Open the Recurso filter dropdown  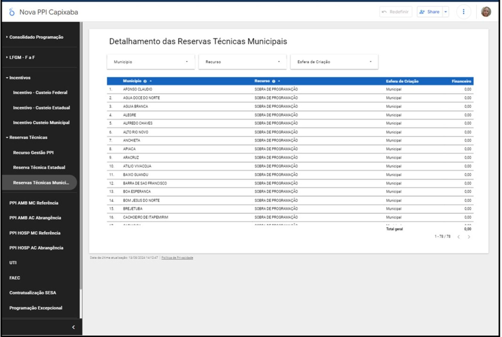point(242,62)
